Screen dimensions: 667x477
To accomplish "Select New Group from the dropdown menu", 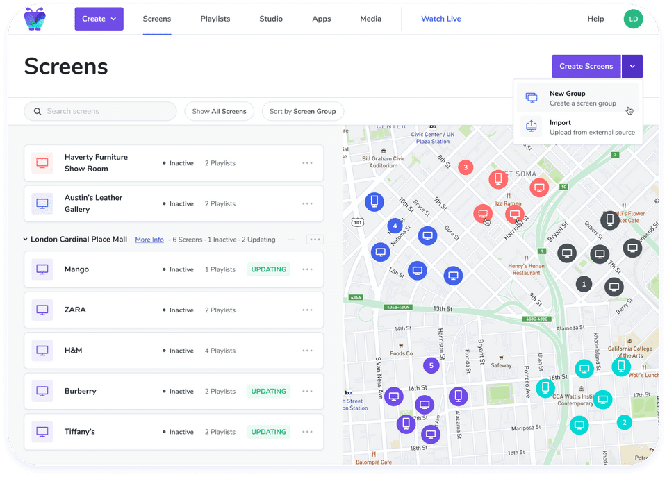I will click(578, 98).
